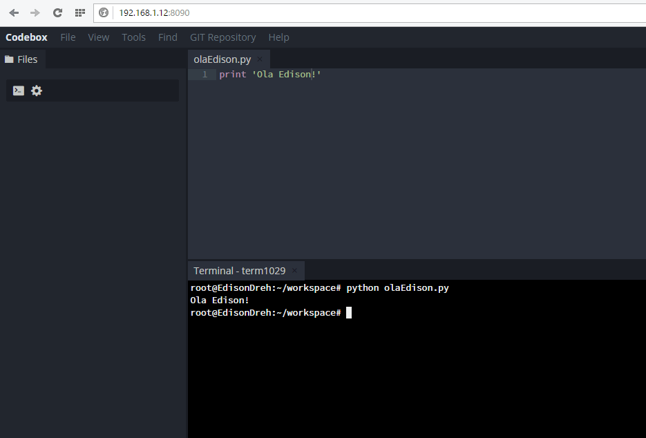This screenshot has width=646, height=438.
Task: Close the olaEdison.py editor tab
Action: (260, 59)
